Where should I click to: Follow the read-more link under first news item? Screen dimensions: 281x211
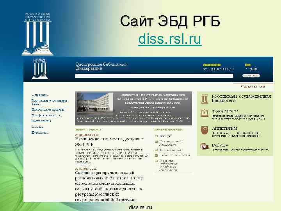pos(83,162)
